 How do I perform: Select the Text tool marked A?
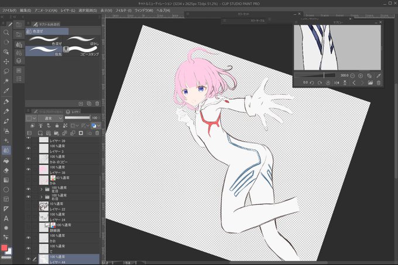[6, 218]
